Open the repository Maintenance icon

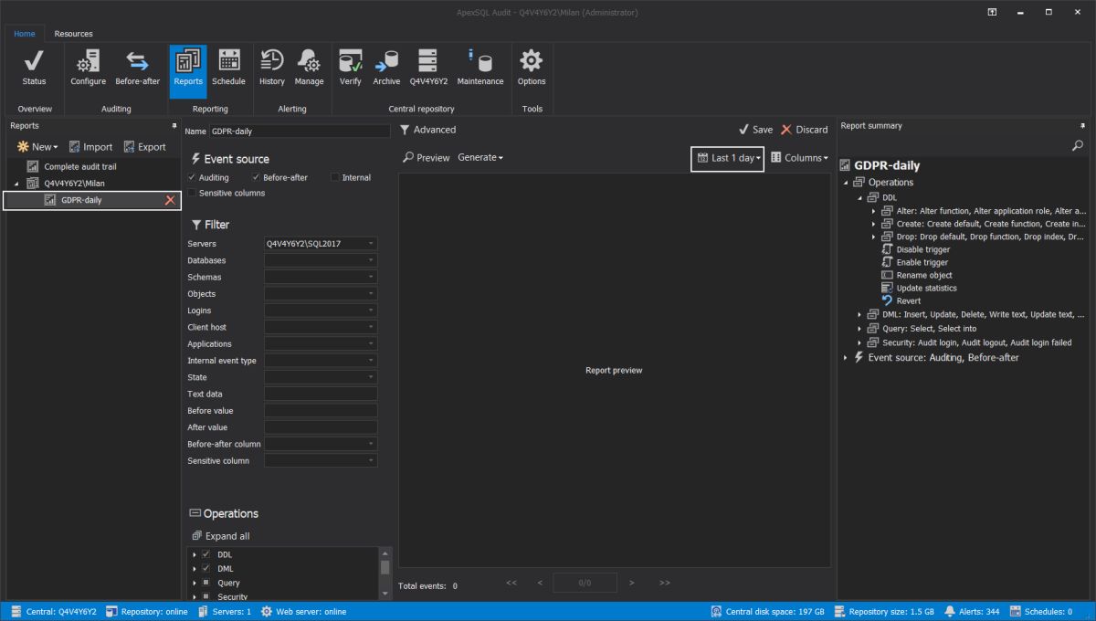(x=480, y=68)
